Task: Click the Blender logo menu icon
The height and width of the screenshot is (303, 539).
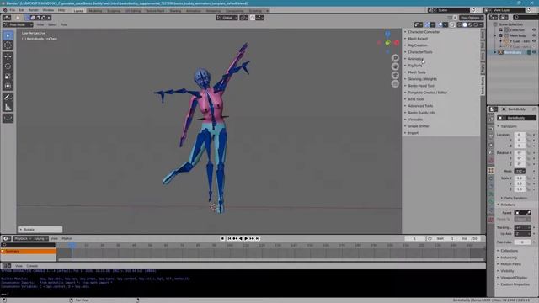Action: (5, 10)
